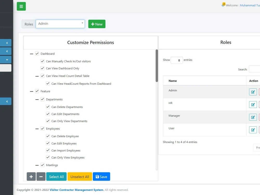The height and width of the screenshot is (195, 260).
Task: Click the down-chevron sidebar menu button
Action: coord(5,60)
